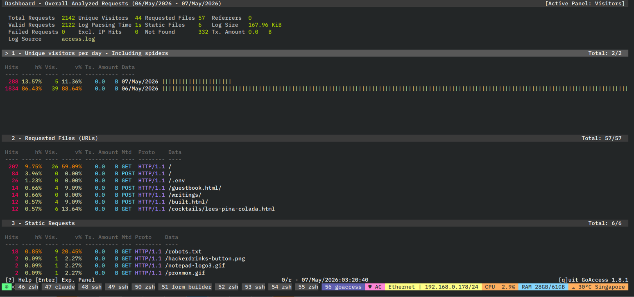Switch to tmux window 46 zsh

[x=28, y=287]
